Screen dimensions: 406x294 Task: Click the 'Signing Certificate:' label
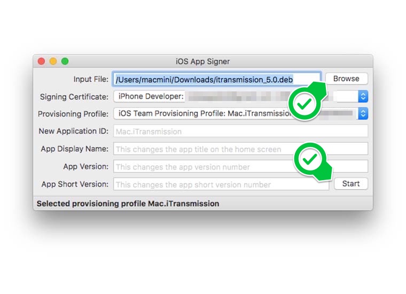74,97
